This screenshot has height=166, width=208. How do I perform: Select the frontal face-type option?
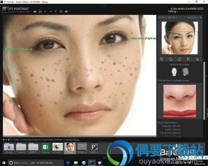tap(174, 72)
